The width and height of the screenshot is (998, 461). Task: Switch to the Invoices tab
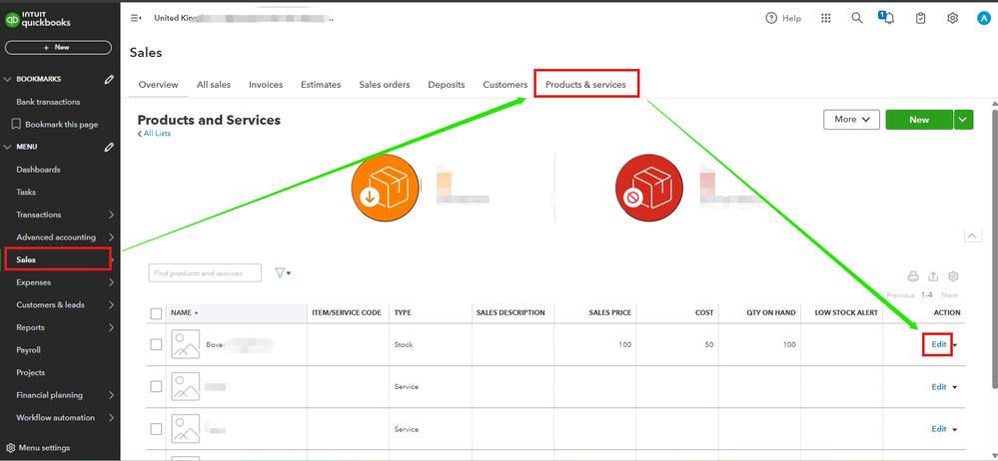(266, 85)
